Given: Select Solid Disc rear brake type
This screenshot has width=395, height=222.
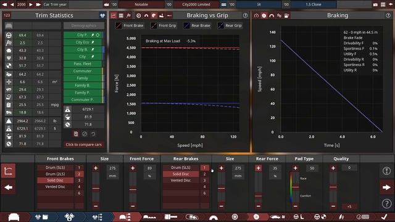Looking at the screenshot, I should [181, 174].
